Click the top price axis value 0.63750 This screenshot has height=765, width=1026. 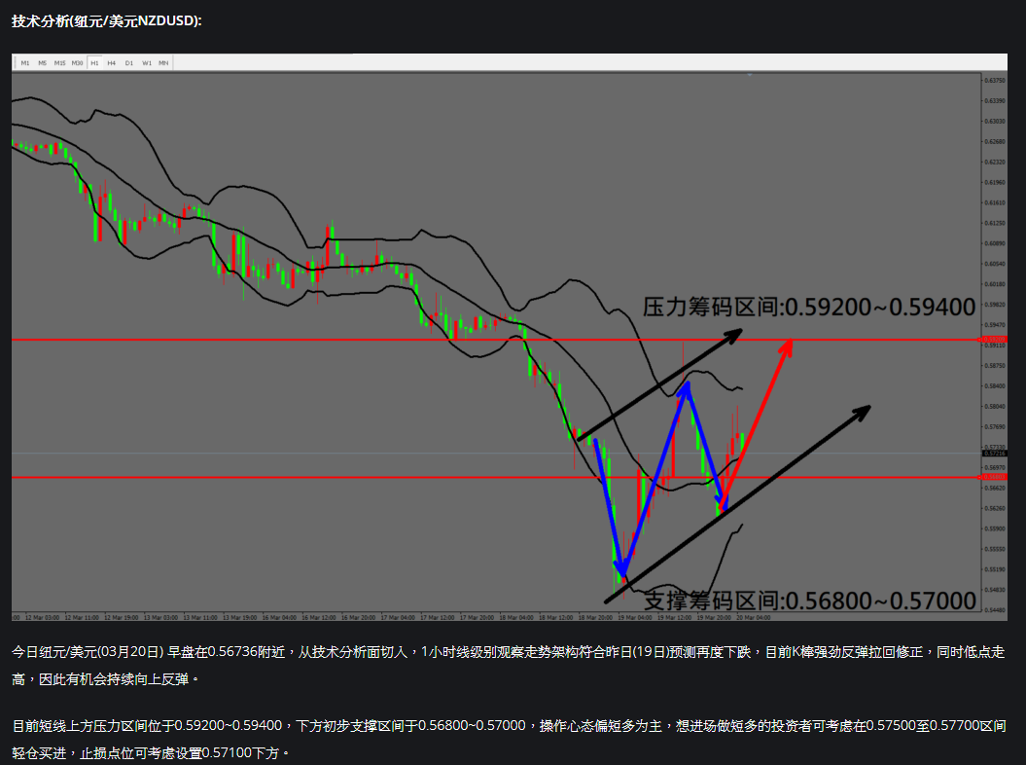coord(995,81)
